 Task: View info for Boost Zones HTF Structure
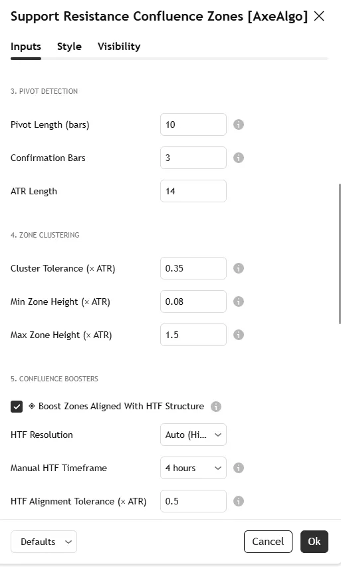216,407
